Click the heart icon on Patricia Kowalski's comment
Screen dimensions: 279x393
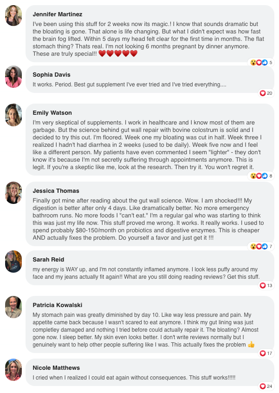tap(263, 354)
